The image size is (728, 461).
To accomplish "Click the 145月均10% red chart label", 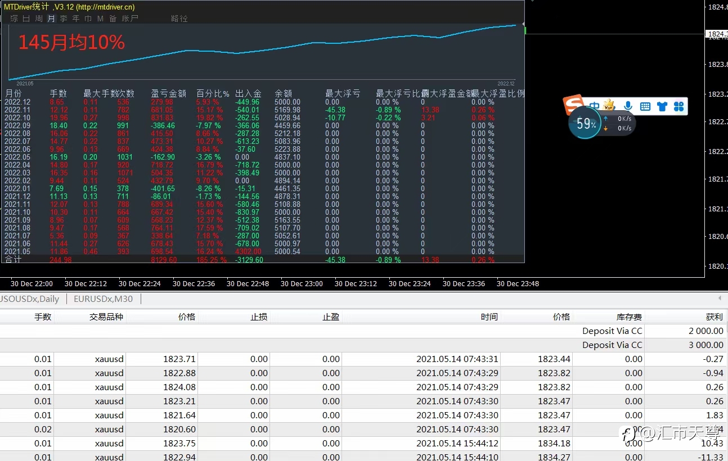I will (71, 42).
